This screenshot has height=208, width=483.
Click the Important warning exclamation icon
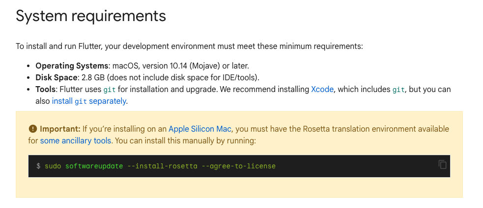pyautogui.click(x=32, y=129)
